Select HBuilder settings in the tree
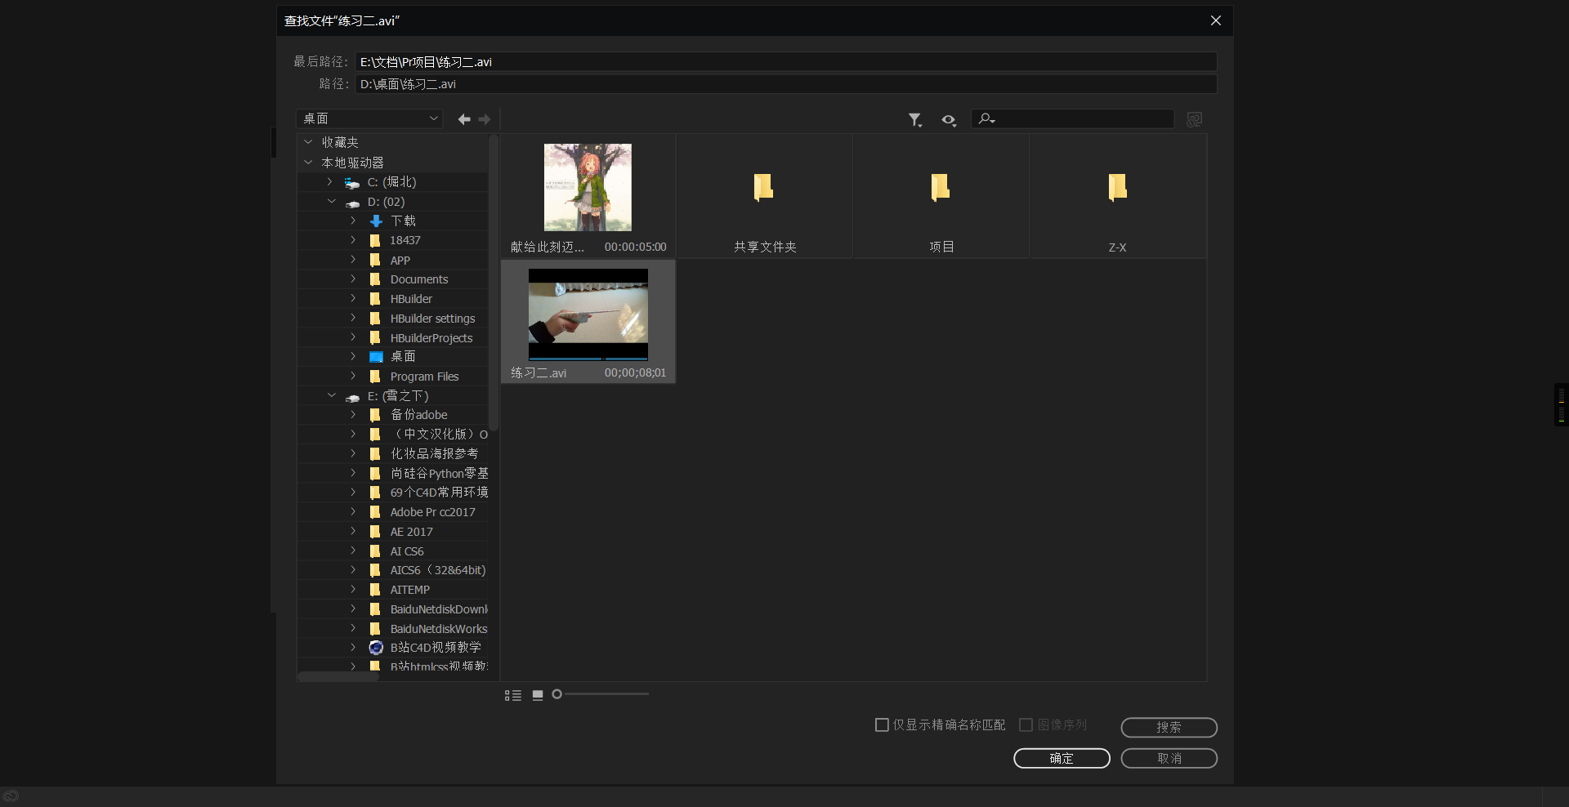 click(432, 319)
